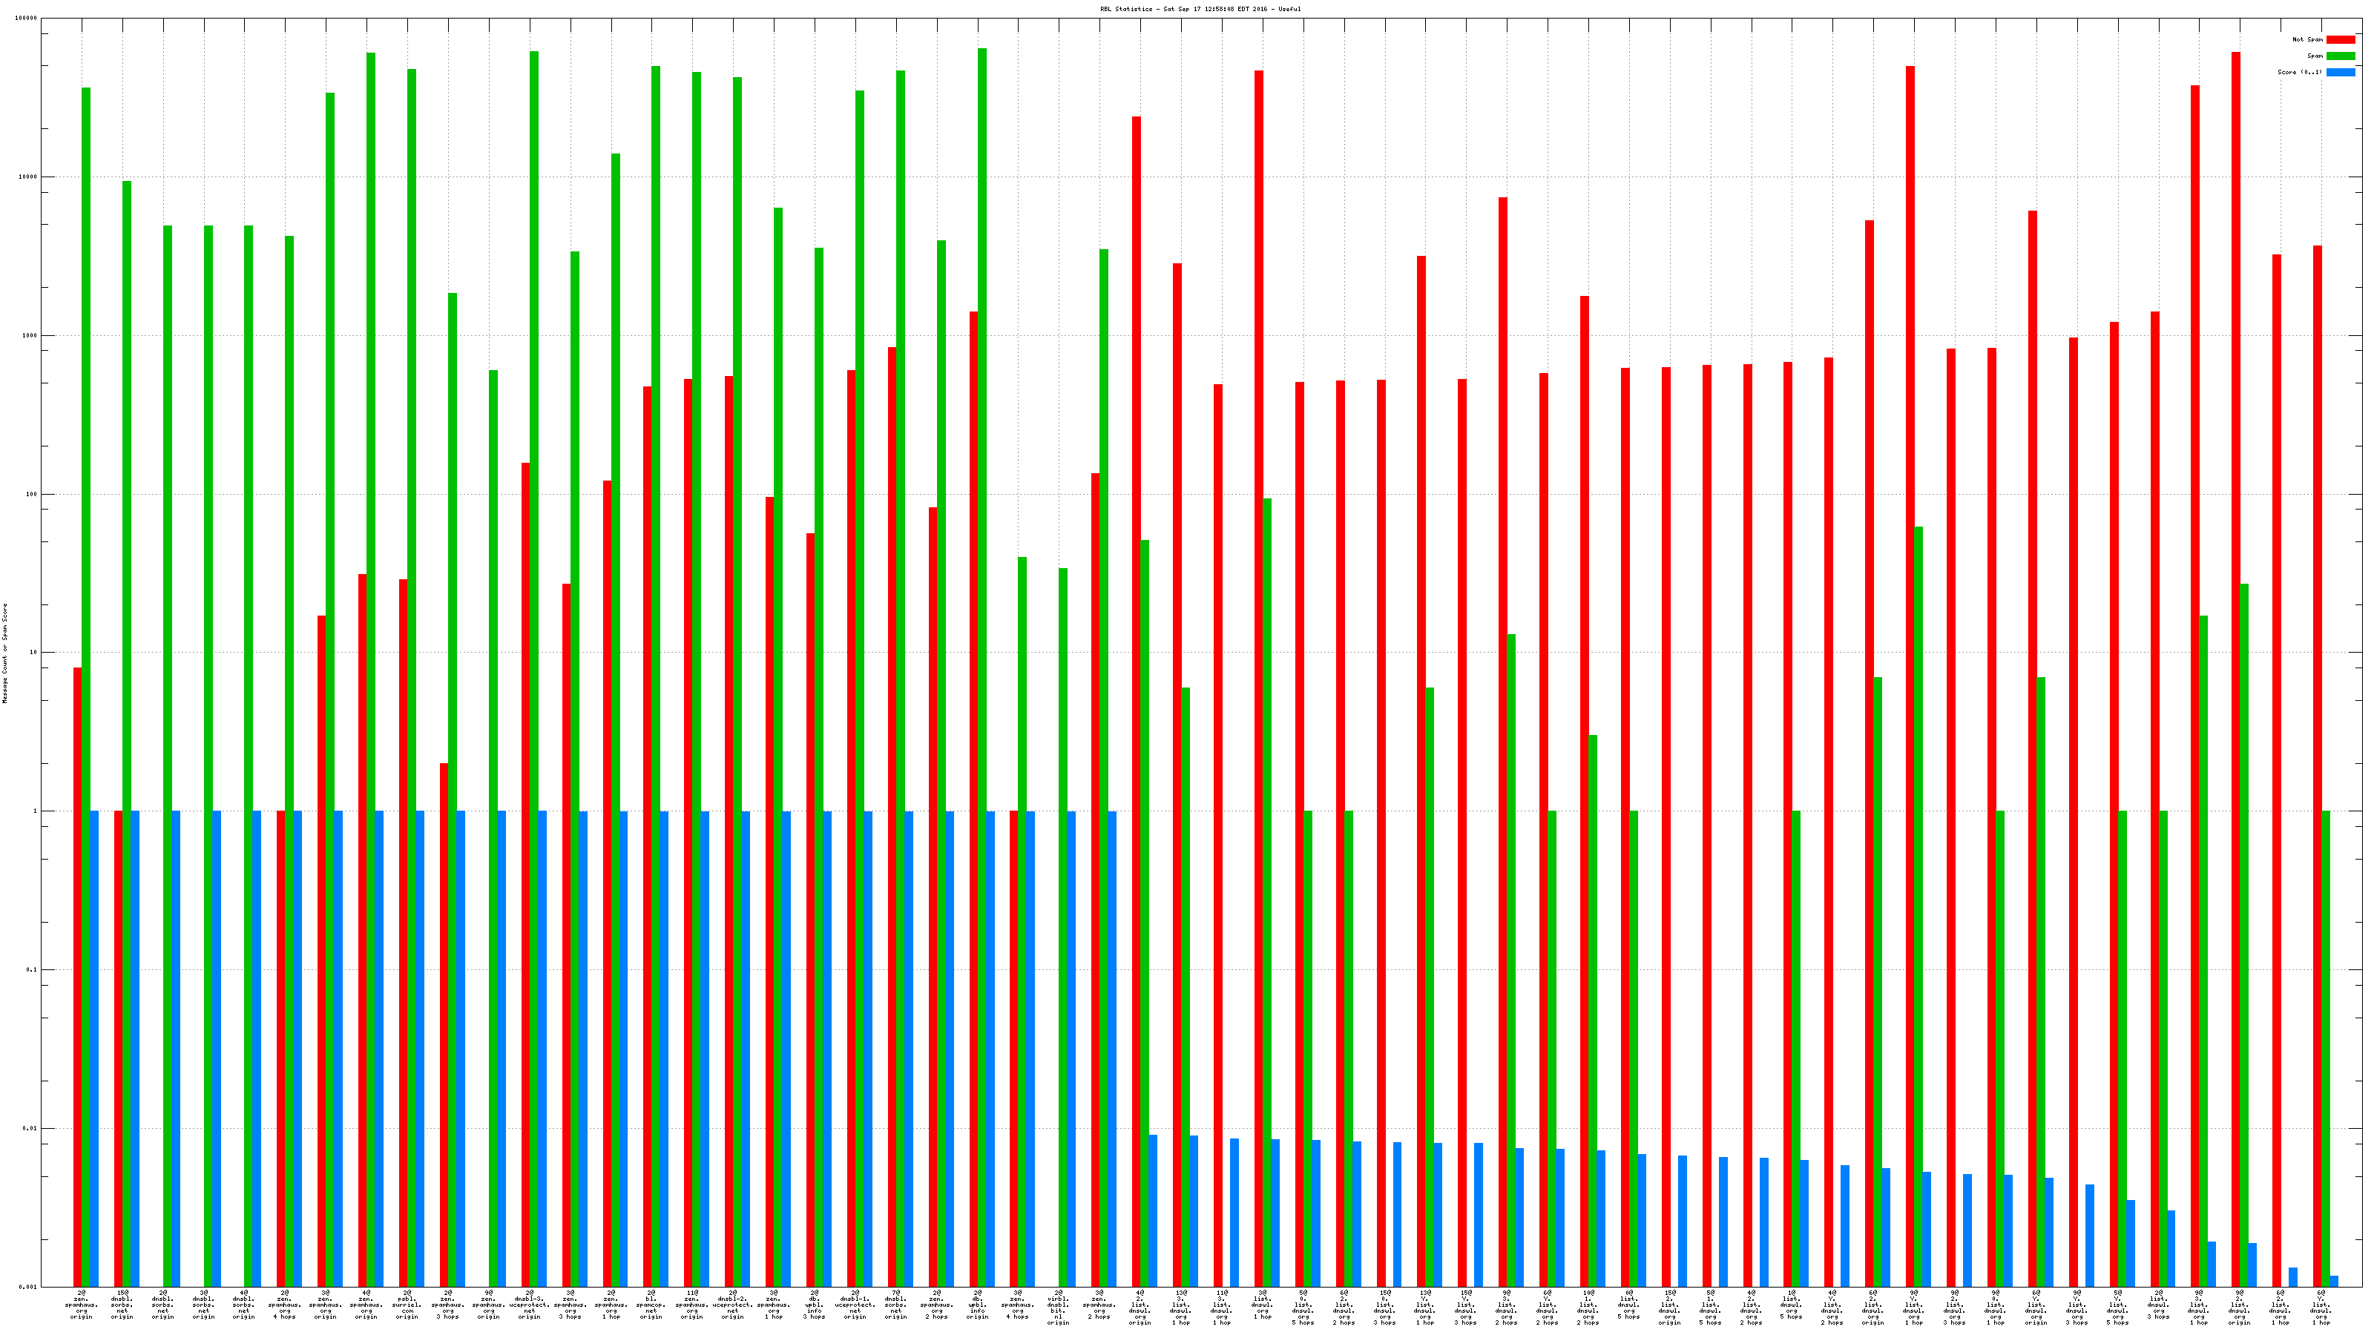Select the Score (0..1) legend label
This screenshot has width=2374, height=1335.
tap(2299, 72)
